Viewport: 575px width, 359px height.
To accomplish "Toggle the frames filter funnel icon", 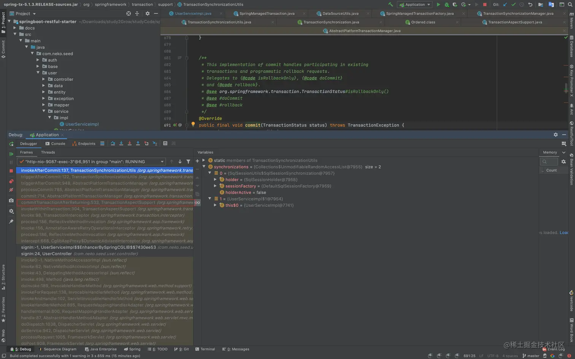I will click(x=188, y=161).
